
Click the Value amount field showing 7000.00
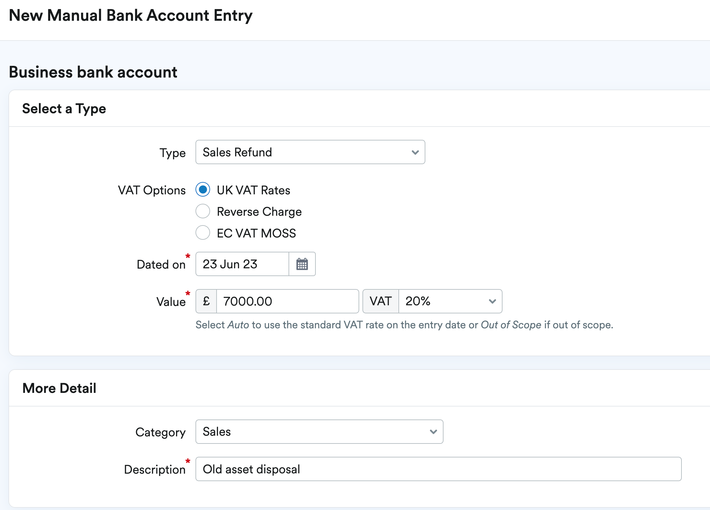pos(287,301)
